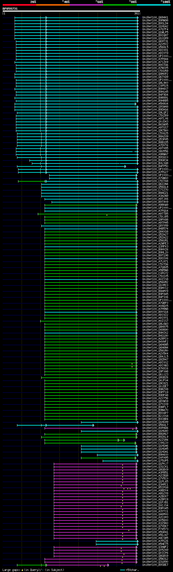Select the UniRef100_A9TLV6 label

tap(155, 118)
